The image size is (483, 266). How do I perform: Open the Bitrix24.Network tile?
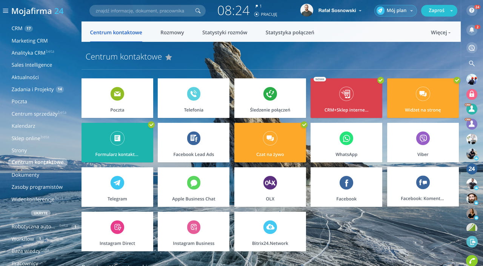tap(270, 231)
